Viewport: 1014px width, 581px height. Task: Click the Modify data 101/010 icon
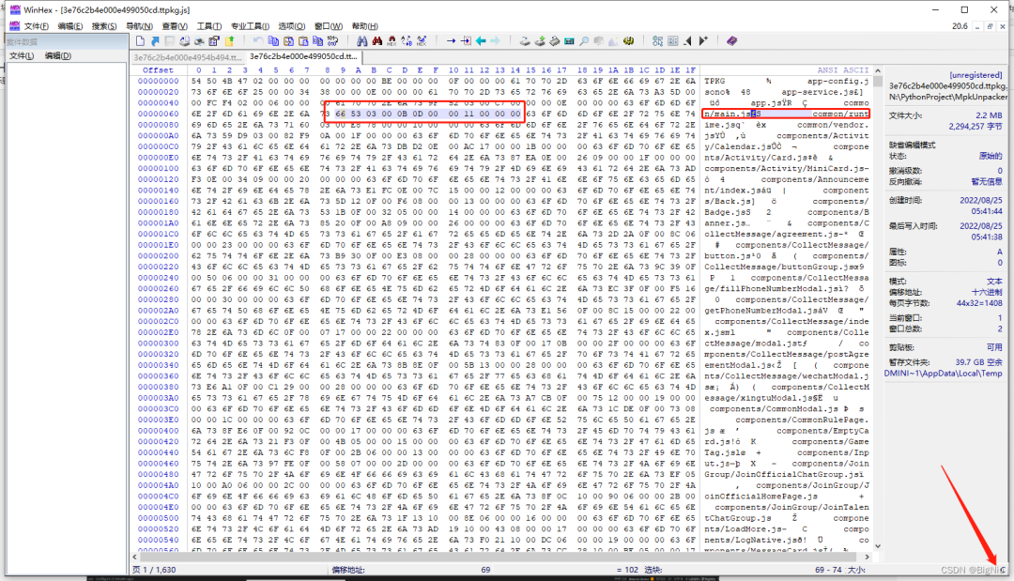332,40
